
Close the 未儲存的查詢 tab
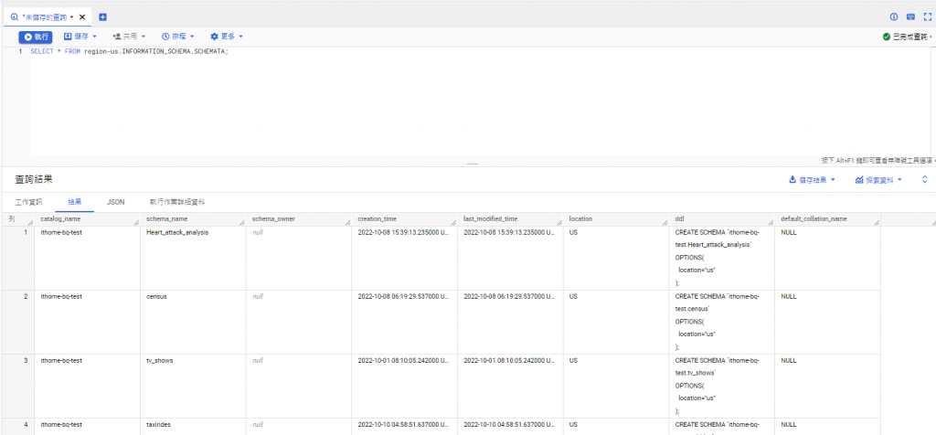pyautogui.click(x=82, y=17)
